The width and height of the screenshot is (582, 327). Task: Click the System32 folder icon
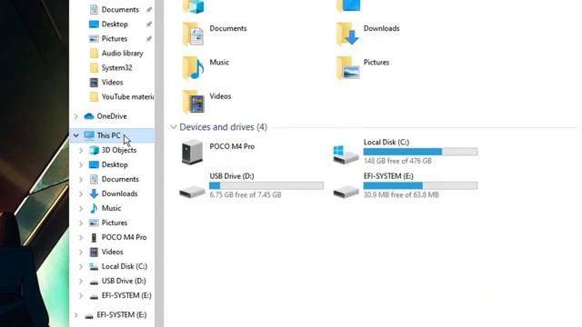point(94,68)
